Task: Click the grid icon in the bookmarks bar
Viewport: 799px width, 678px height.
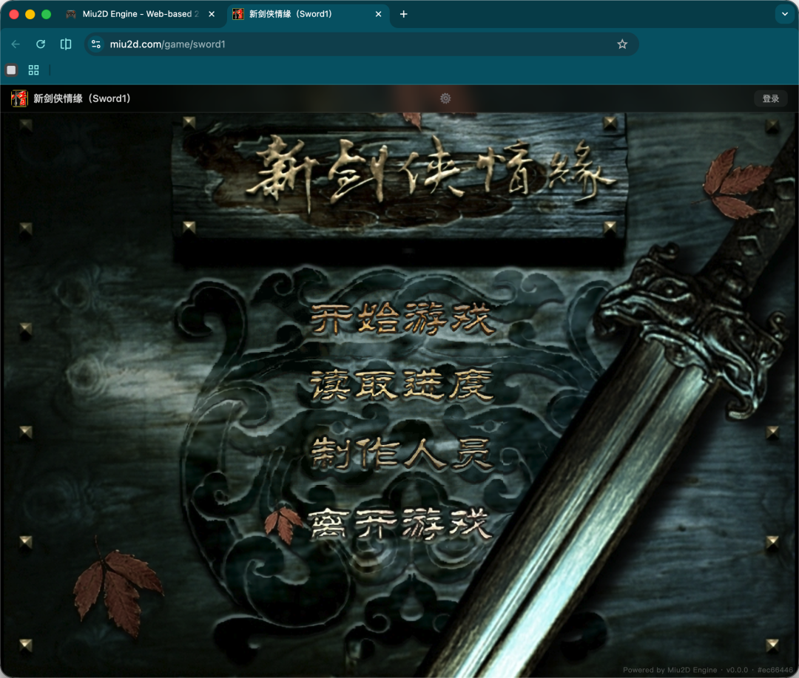Action: [x=33, y=70]
